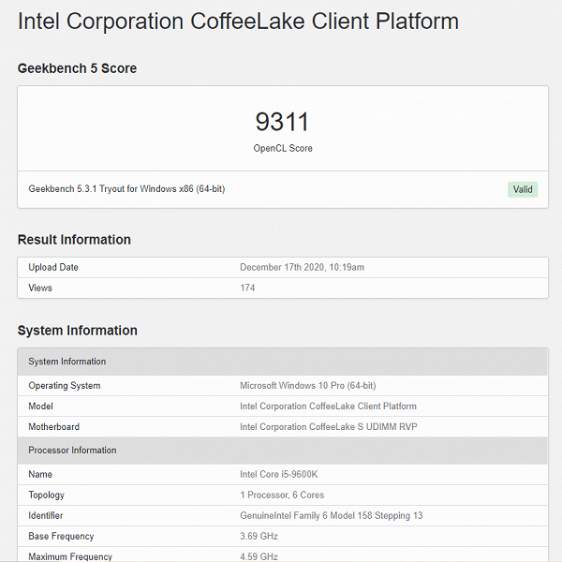Click the 9311 score number
This screenshot has height=562, width=562.
point(282,122)
